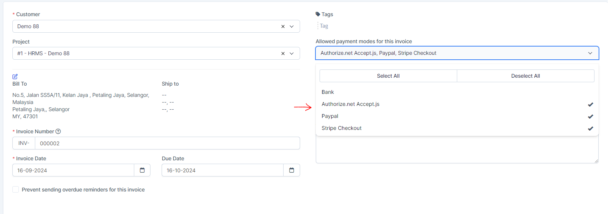Clear the Project selection with X icon
Viewport: 608px width, 214px height.
click(283, 53)
